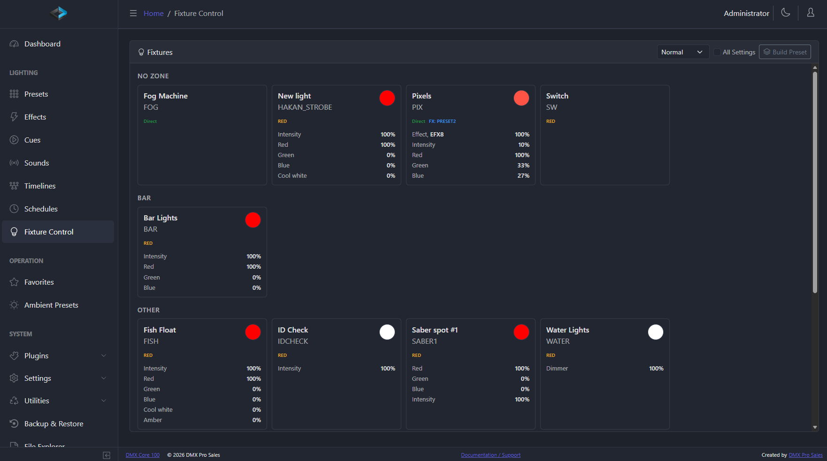The image size is (827, 461).
Task: Open the Normal view dropdown
Action: 683,52
